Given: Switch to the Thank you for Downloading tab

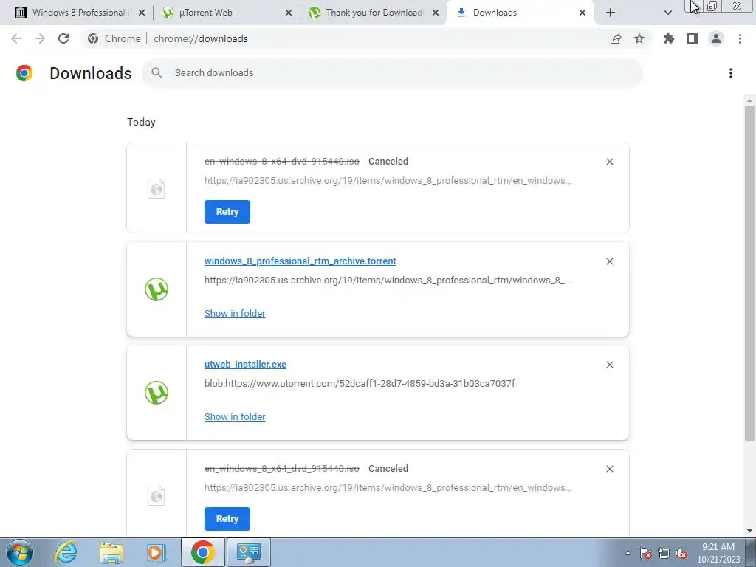Looking at the screenshot, I should 374,13.
